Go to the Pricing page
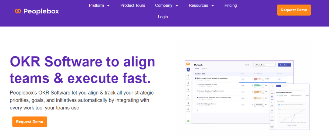The width and height of the screenshot is (329, 136). [x=231, y=5]
